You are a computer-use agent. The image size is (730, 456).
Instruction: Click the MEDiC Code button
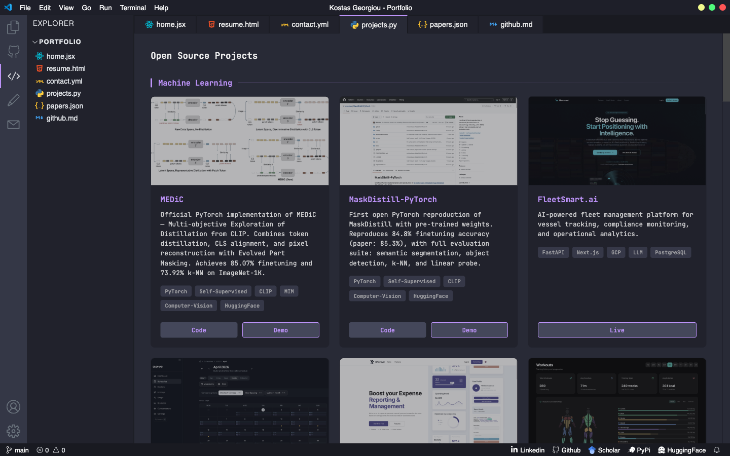[199, 330]
